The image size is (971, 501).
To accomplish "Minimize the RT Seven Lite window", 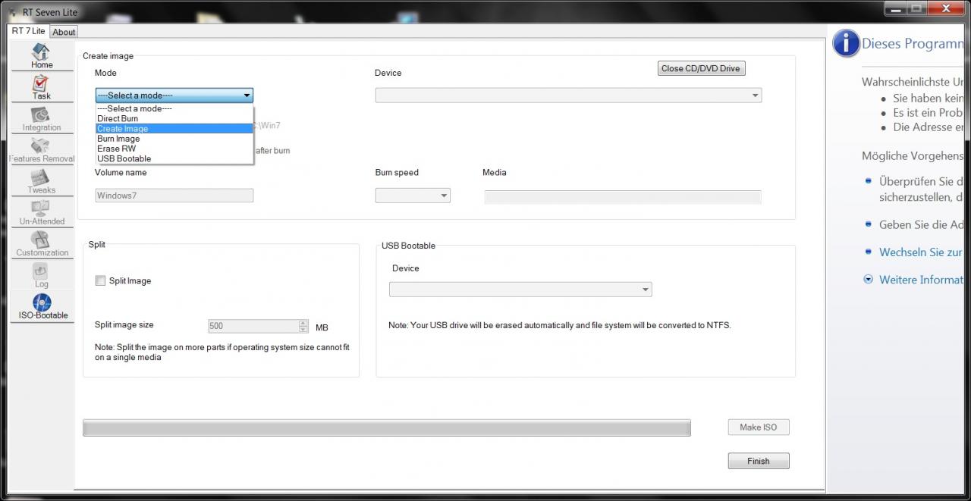I will tap(895, 8).
